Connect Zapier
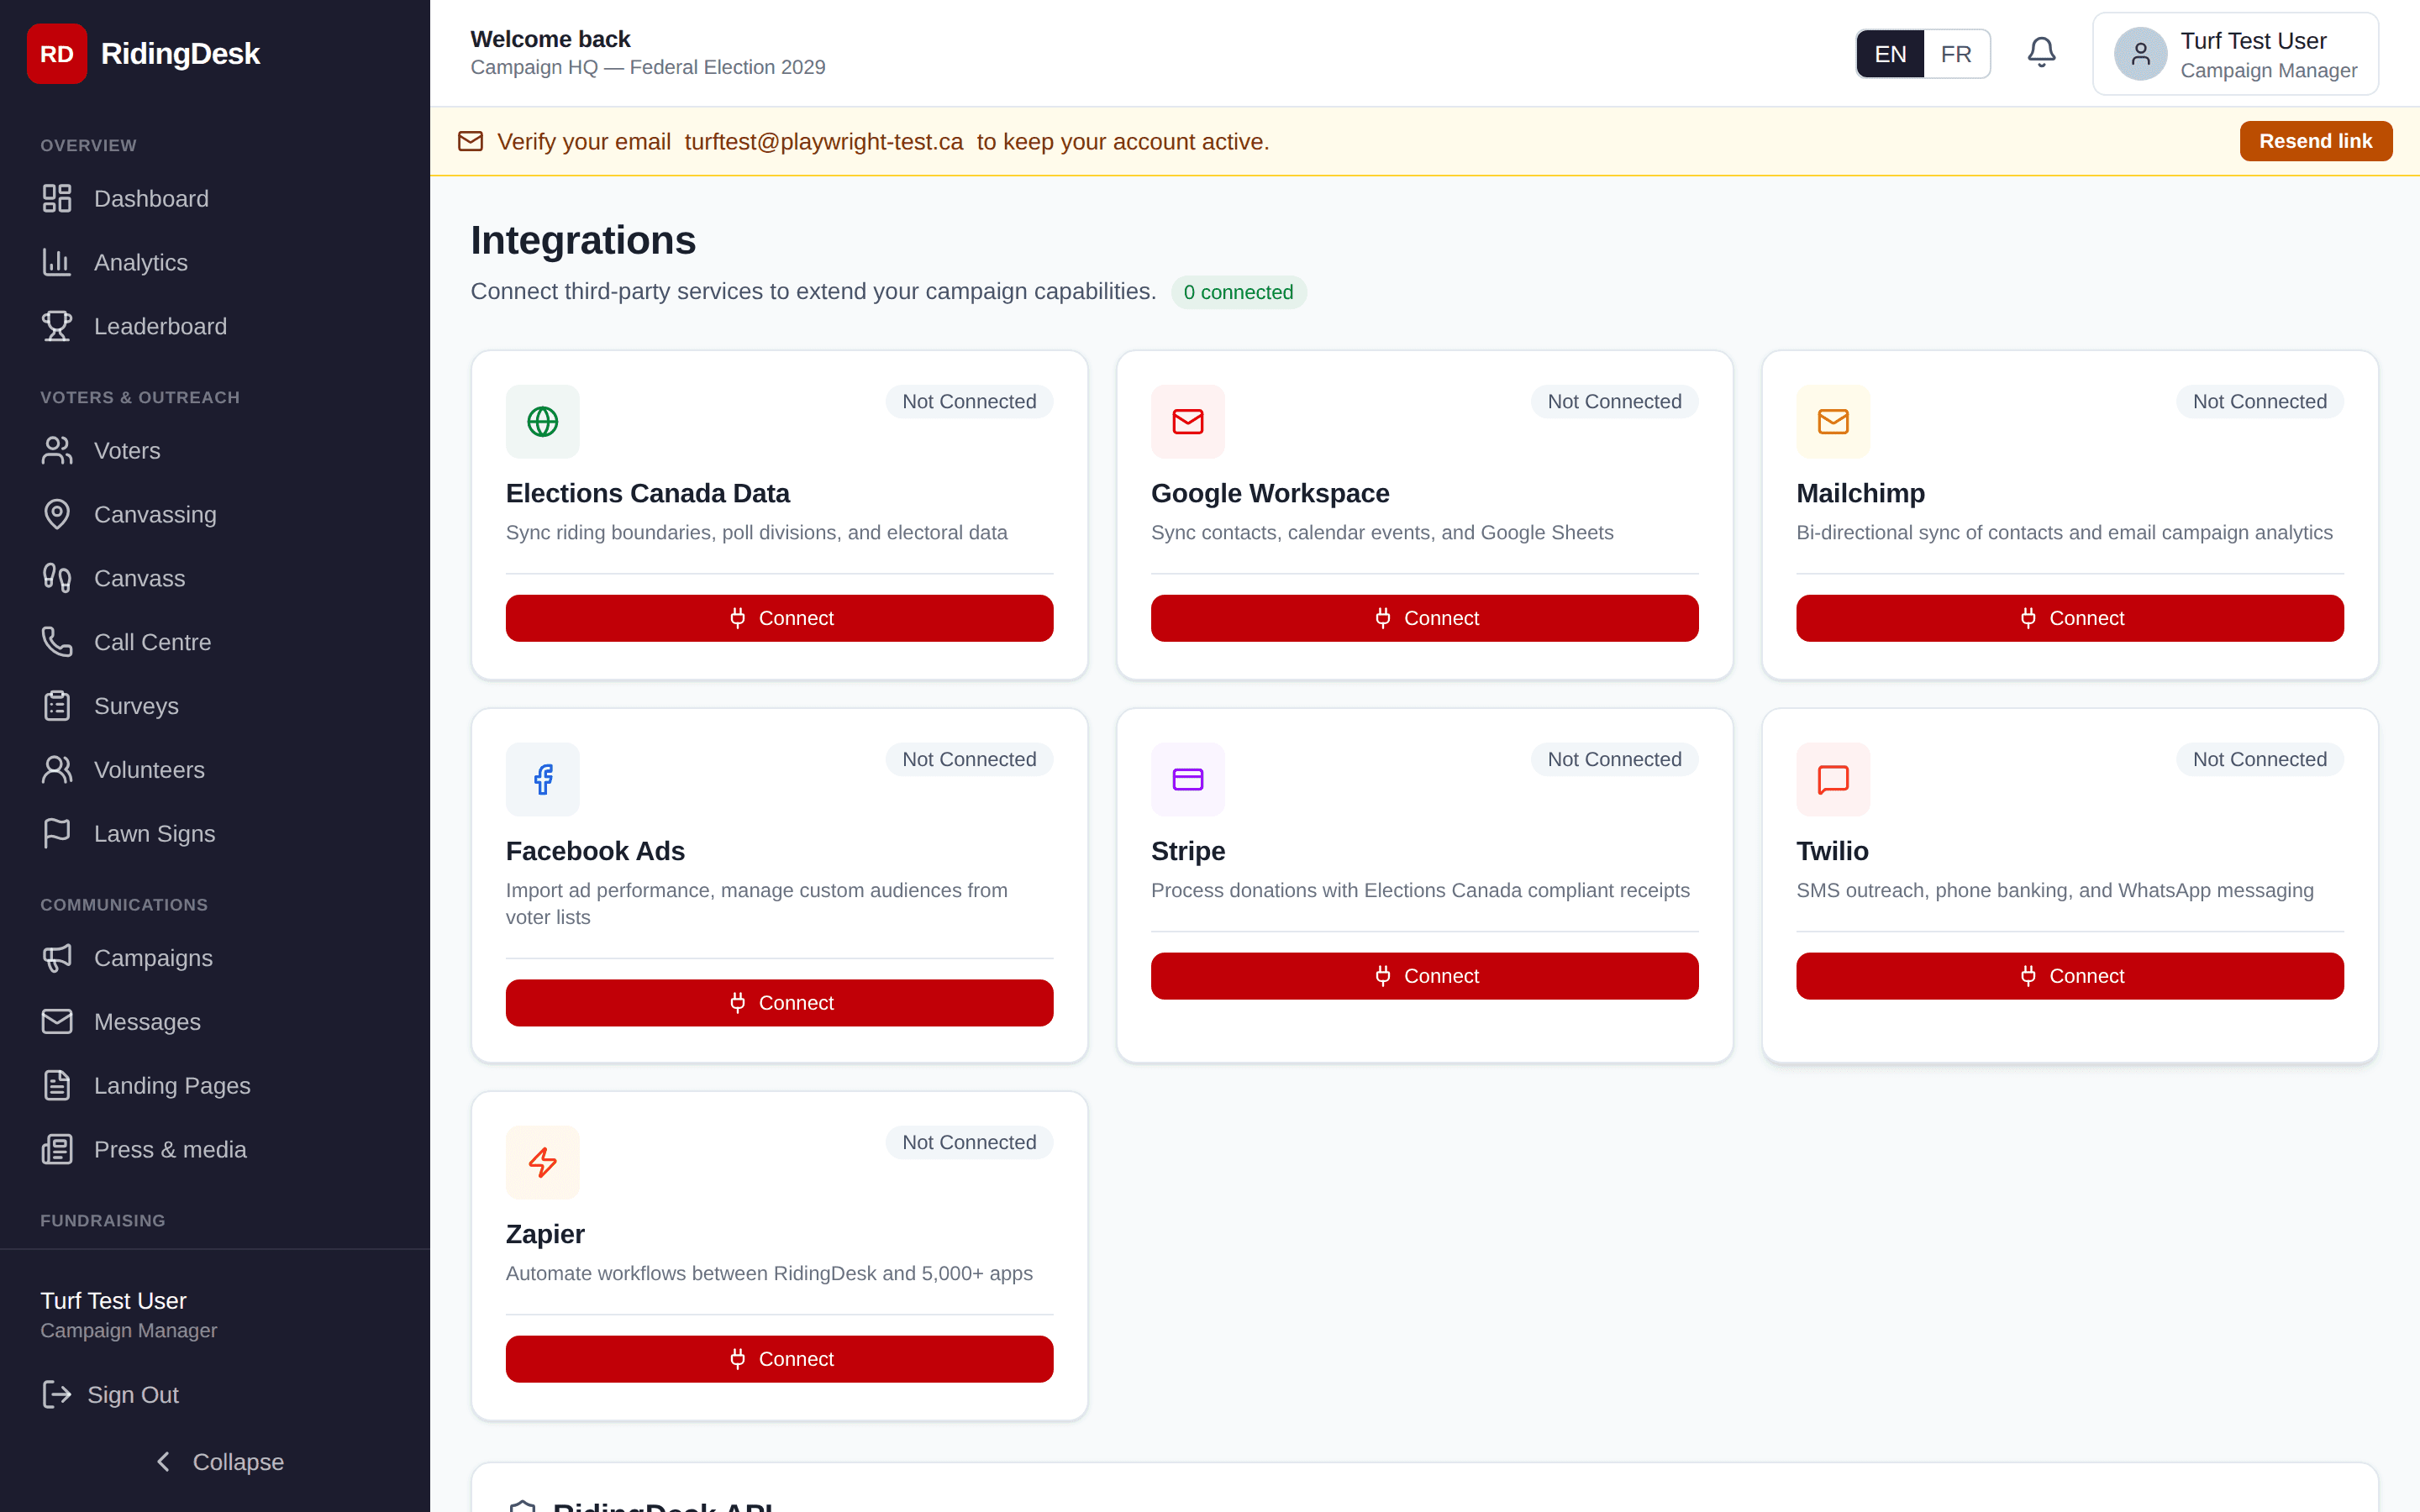 (x=779, y=1358)
